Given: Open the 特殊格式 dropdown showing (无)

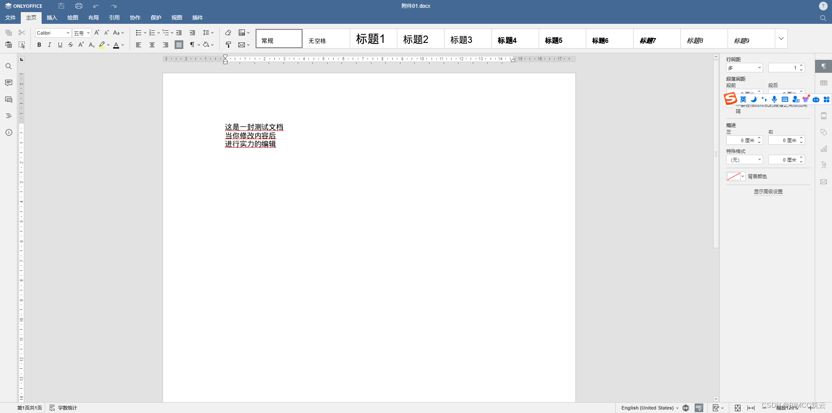Looking at the screenshot, I should 744,159.
